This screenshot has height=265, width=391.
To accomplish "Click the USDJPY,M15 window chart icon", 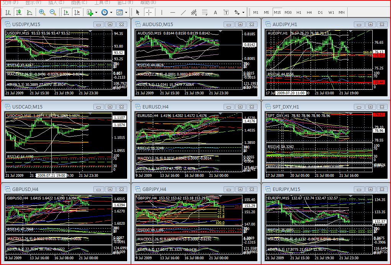I will (x=8, y=24).
